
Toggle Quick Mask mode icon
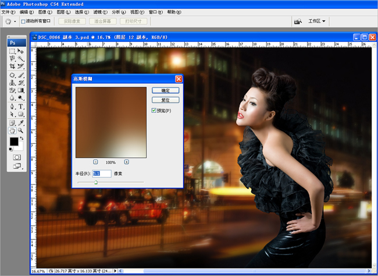tap(17, 157)
